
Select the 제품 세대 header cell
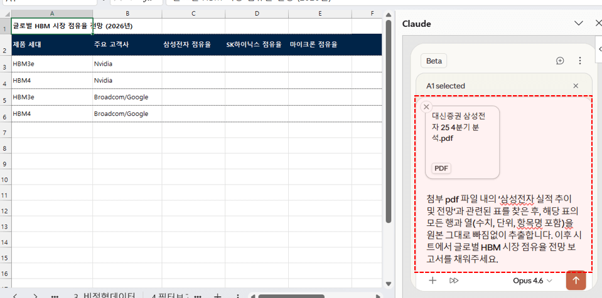(52, 45)
